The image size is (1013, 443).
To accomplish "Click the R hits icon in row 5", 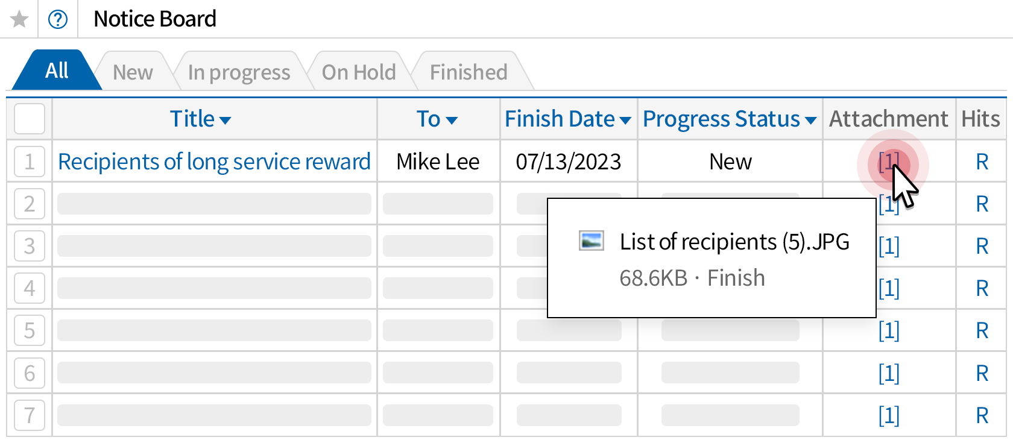I will pos(982,330).
